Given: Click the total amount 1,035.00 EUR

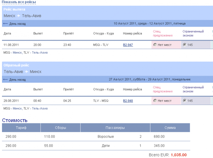Looking at the screenshot, I should click(x=178, y=155).
